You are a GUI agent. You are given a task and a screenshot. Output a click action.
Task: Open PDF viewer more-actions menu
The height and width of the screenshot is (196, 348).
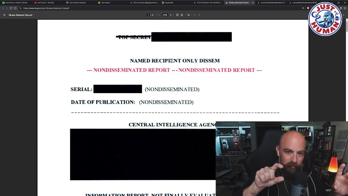pyautogui.click(x=344, y=15)
